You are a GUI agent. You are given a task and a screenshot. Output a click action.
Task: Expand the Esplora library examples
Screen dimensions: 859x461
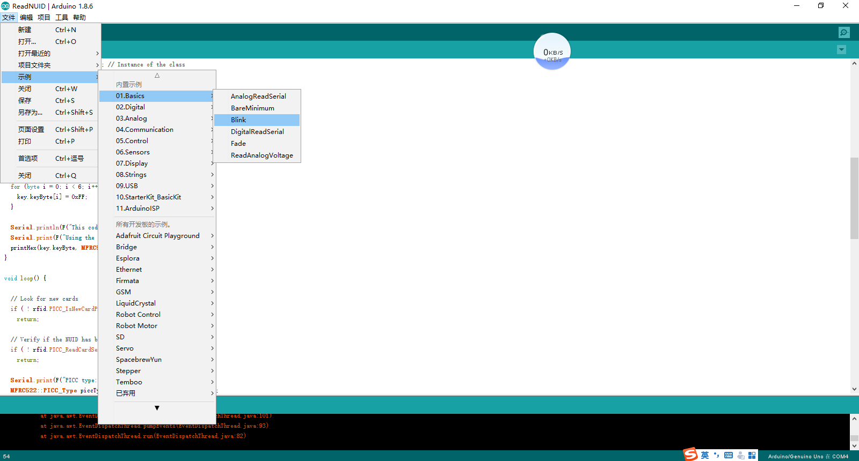157,258
